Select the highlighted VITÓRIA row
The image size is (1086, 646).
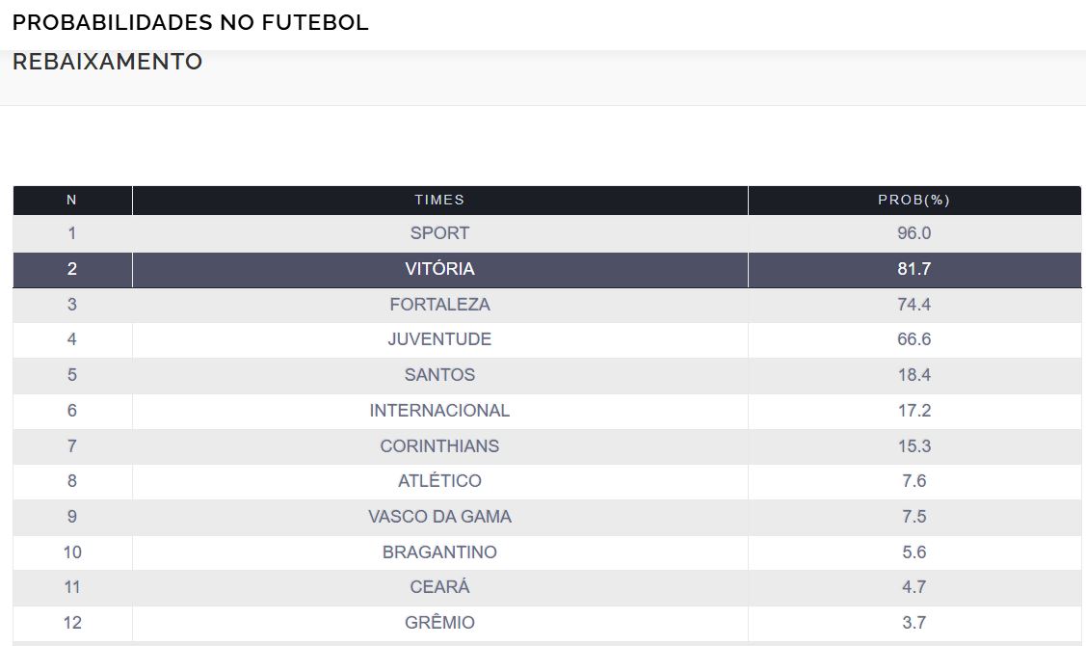coord(439,269)
